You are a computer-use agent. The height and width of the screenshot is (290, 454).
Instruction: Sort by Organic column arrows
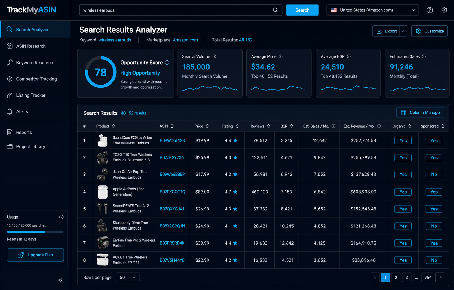409,126
